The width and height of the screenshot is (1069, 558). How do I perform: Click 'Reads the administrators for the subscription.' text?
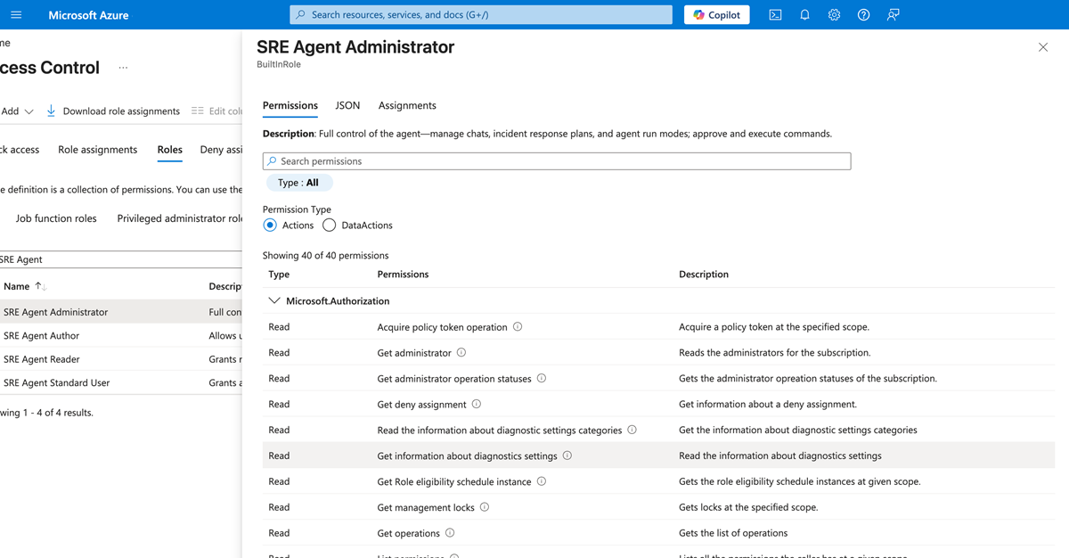775,353
